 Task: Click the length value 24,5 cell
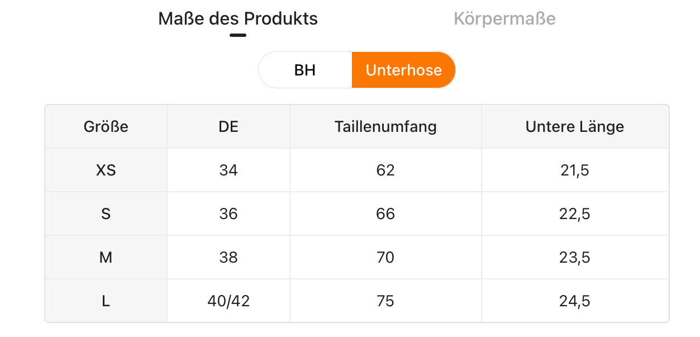click(574, 301)
